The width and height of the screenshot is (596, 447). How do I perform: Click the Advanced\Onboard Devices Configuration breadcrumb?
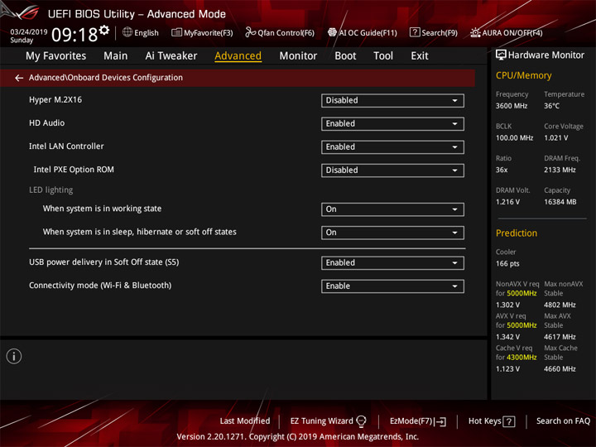pyautogui.click(x=106, y=78)
